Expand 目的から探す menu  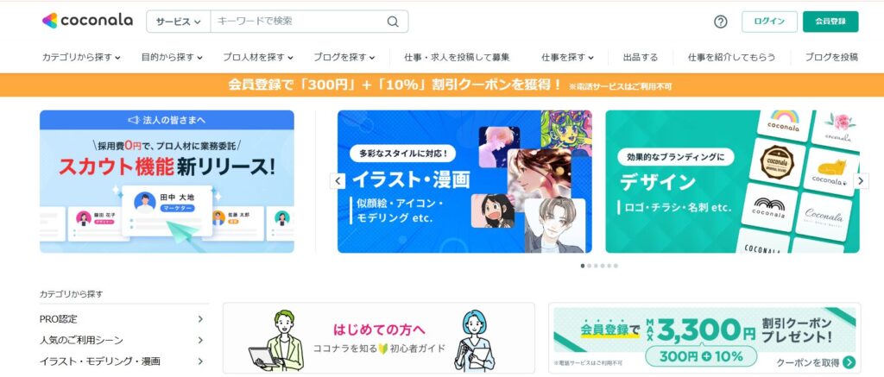pos(172,57)
